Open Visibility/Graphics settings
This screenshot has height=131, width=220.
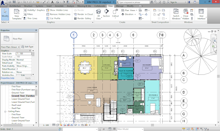coord(34,10)
